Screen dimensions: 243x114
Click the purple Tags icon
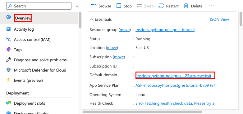[x=8, y=50]
